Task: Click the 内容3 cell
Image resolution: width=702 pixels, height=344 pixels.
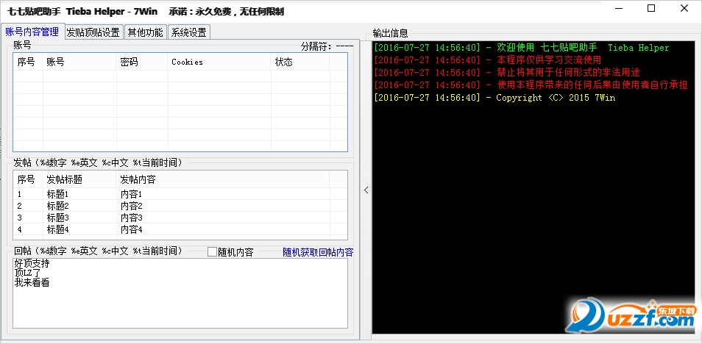Action: 131,218
